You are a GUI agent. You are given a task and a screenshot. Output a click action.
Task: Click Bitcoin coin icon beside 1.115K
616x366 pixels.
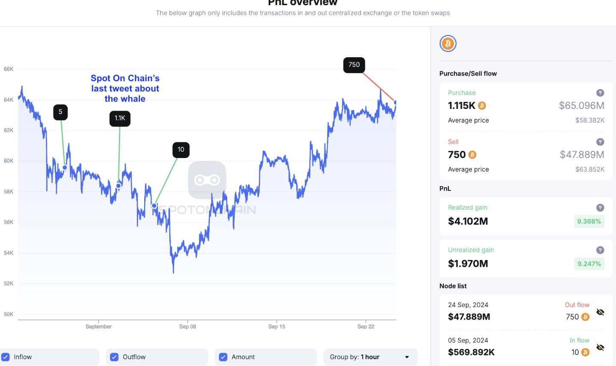click(482, 105)
